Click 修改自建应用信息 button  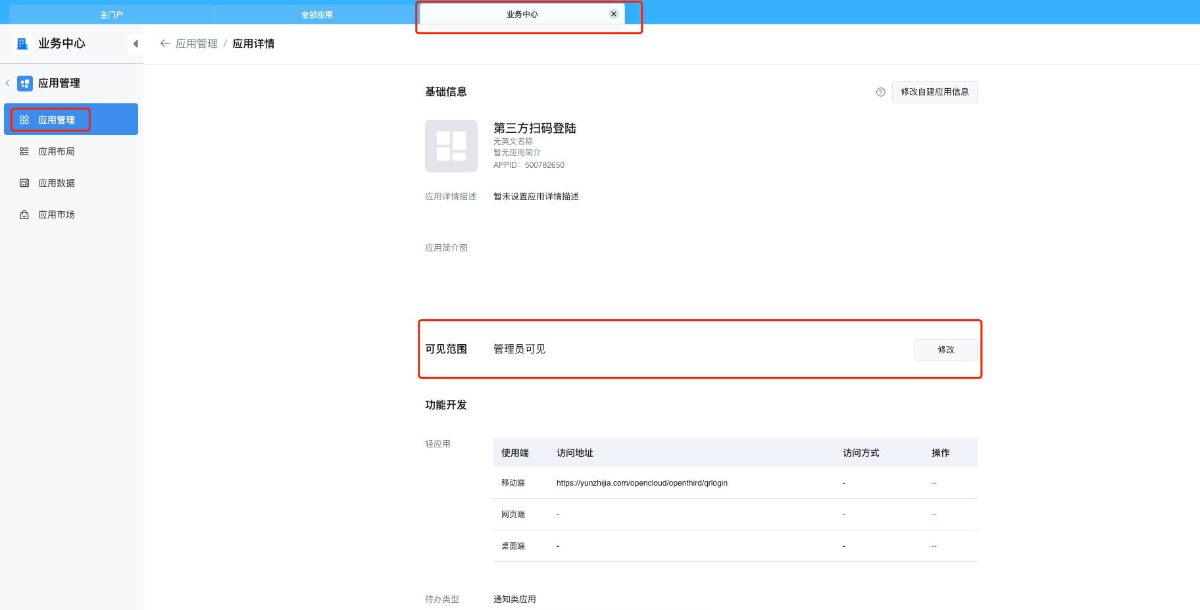(934, 92)
